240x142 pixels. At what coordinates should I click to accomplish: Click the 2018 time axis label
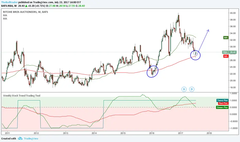pyautogui.click(x=209, y=133)
